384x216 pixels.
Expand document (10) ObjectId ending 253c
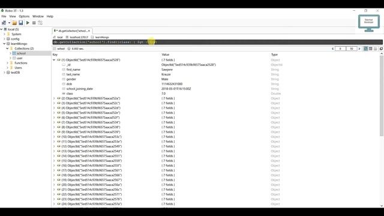pos(54,137)
